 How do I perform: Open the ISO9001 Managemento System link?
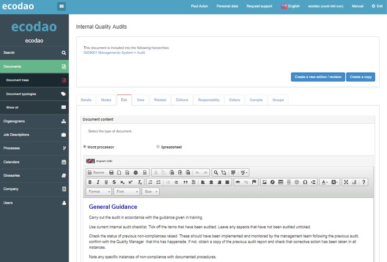108,53
